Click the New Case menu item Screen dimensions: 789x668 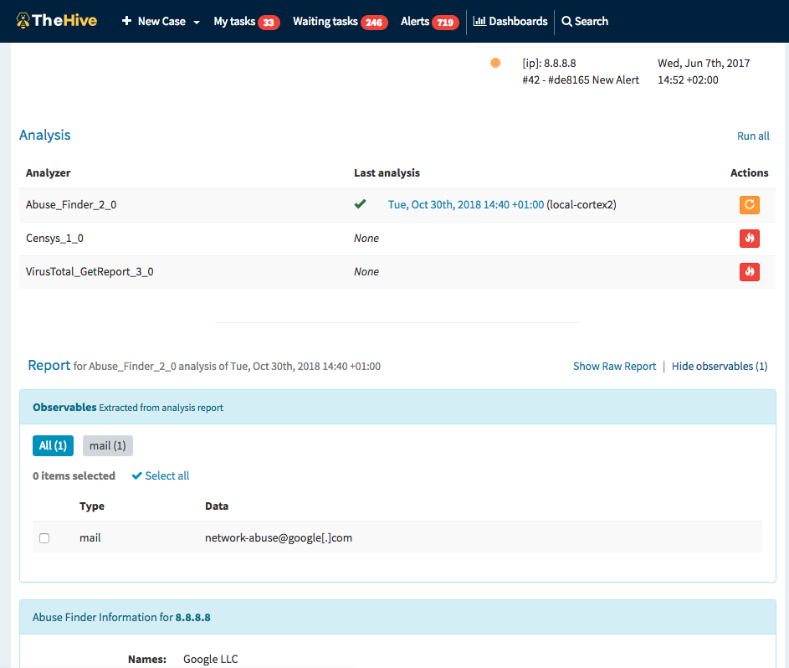[161, 21]
